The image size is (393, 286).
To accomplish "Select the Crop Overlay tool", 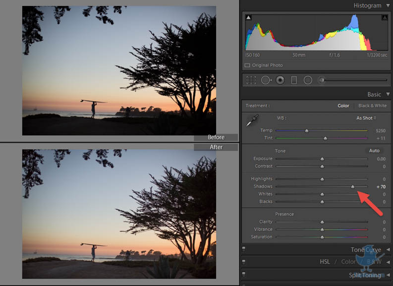I will pyautogui.click(x=251, y=80).
